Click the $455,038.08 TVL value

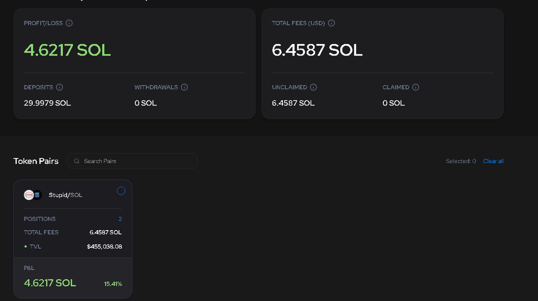coord(104,246)
